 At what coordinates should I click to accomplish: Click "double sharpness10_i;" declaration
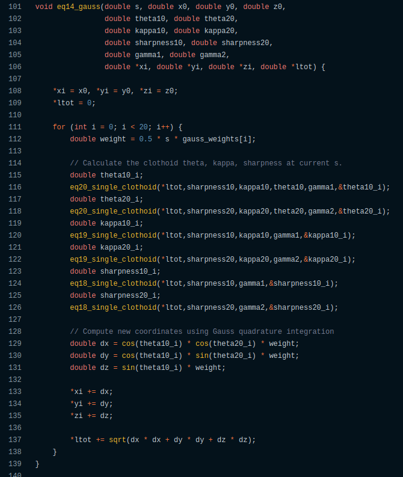115,271
